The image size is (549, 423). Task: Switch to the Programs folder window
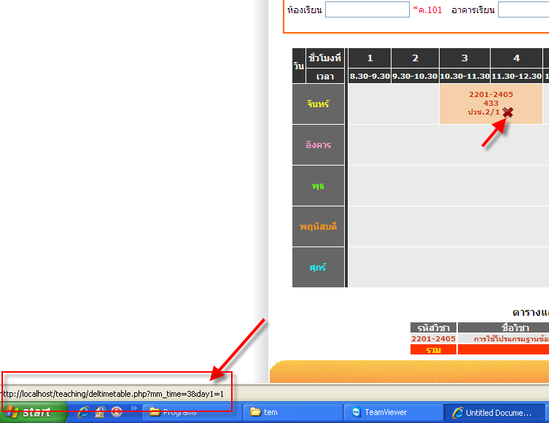[192, 413]
